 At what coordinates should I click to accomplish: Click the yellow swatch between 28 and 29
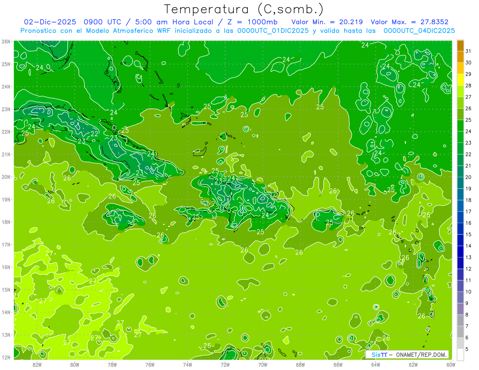pos(460,80)
